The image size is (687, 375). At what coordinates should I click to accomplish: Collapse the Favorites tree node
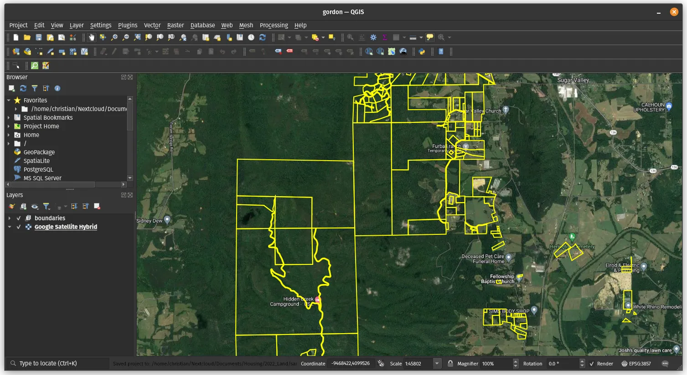point(9,100)
